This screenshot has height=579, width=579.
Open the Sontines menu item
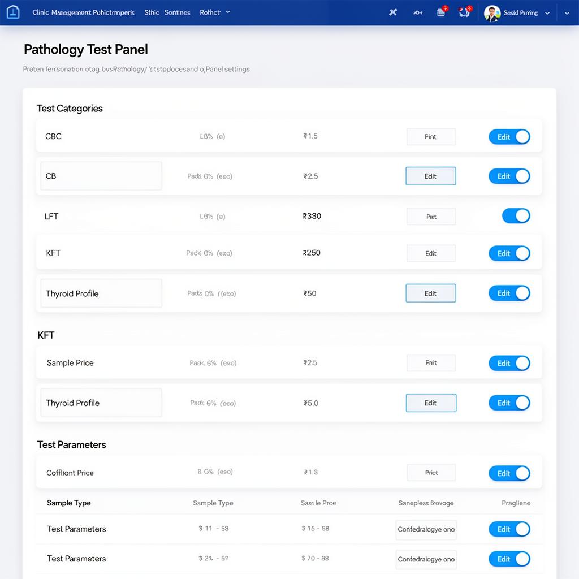pyautogui.click(x=177, y=12)
